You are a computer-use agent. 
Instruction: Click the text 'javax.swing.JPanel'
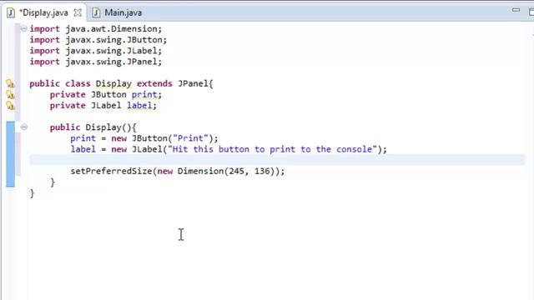click(x=111, y=62)
